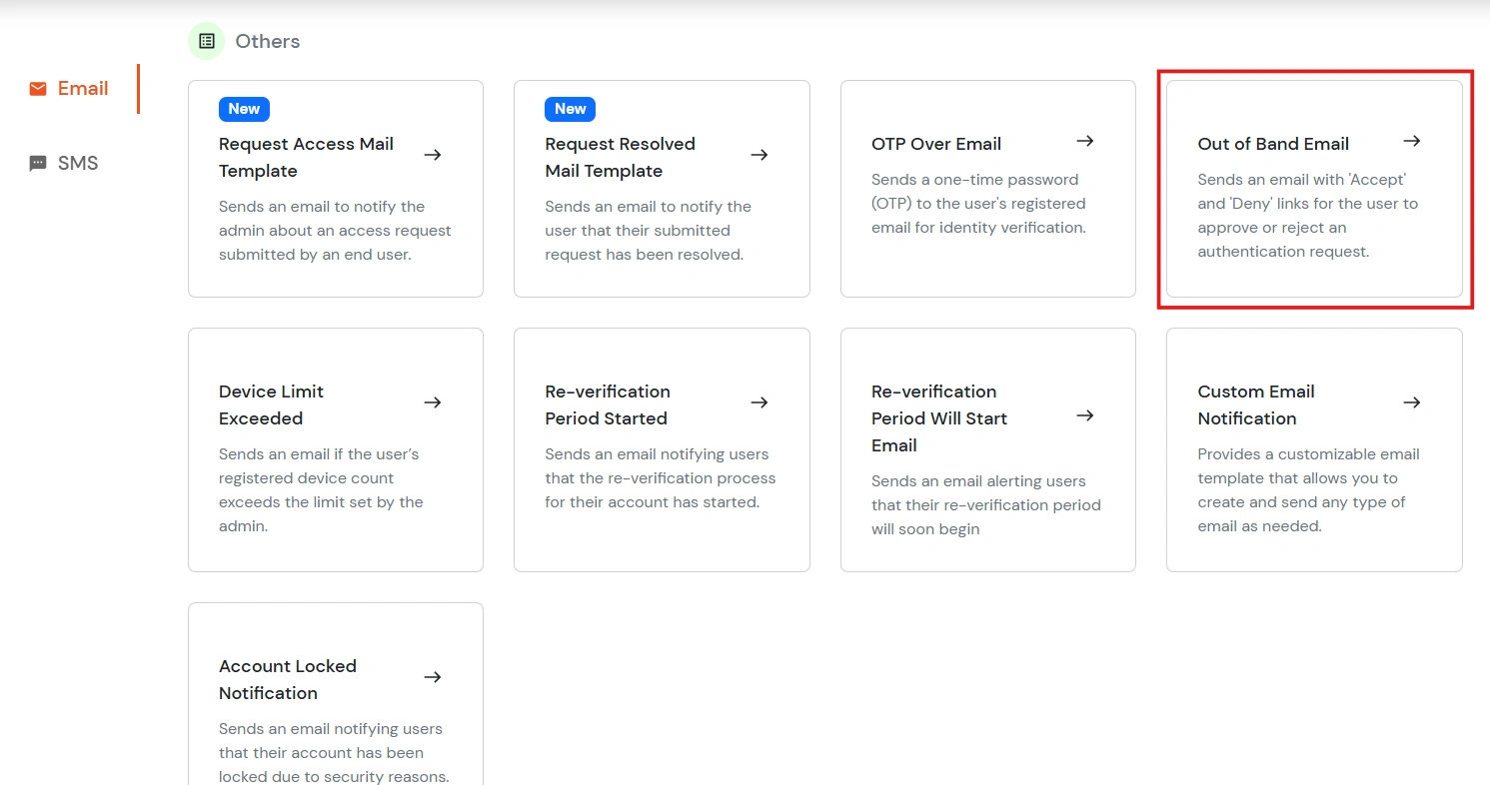
Task: Open the Re-verification Period Will Start Email card
Action: coord(987,449)
